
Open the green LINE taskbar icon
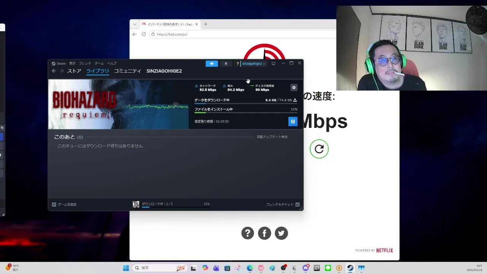pos(328,268)
